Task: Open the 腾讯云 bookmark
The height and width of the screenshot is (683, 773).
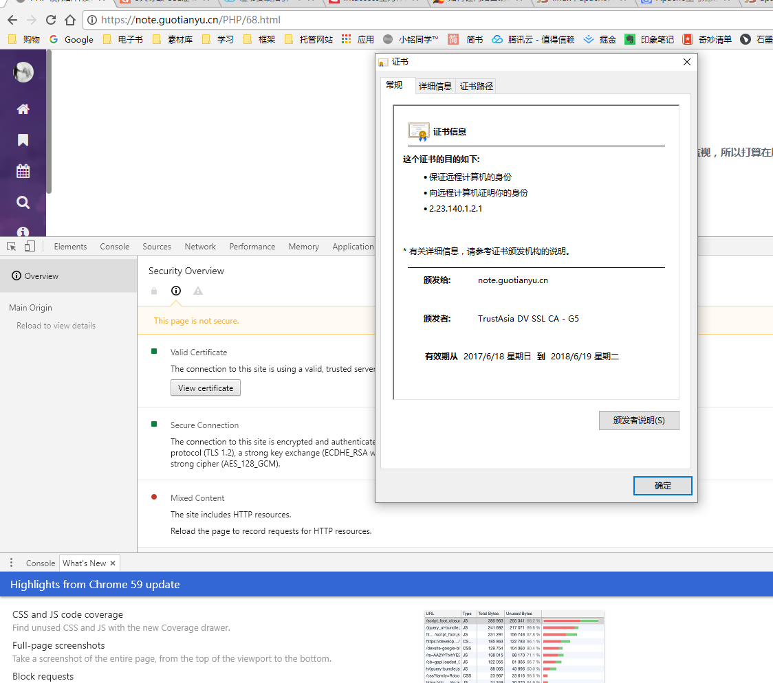Action: (534, 39)
